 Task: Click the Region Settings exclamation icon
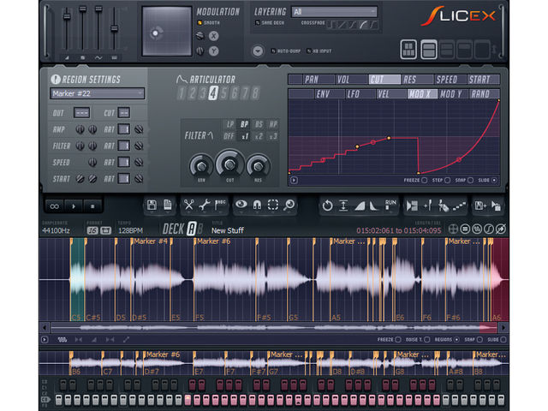pyautogui.click(x=55, y=80)
